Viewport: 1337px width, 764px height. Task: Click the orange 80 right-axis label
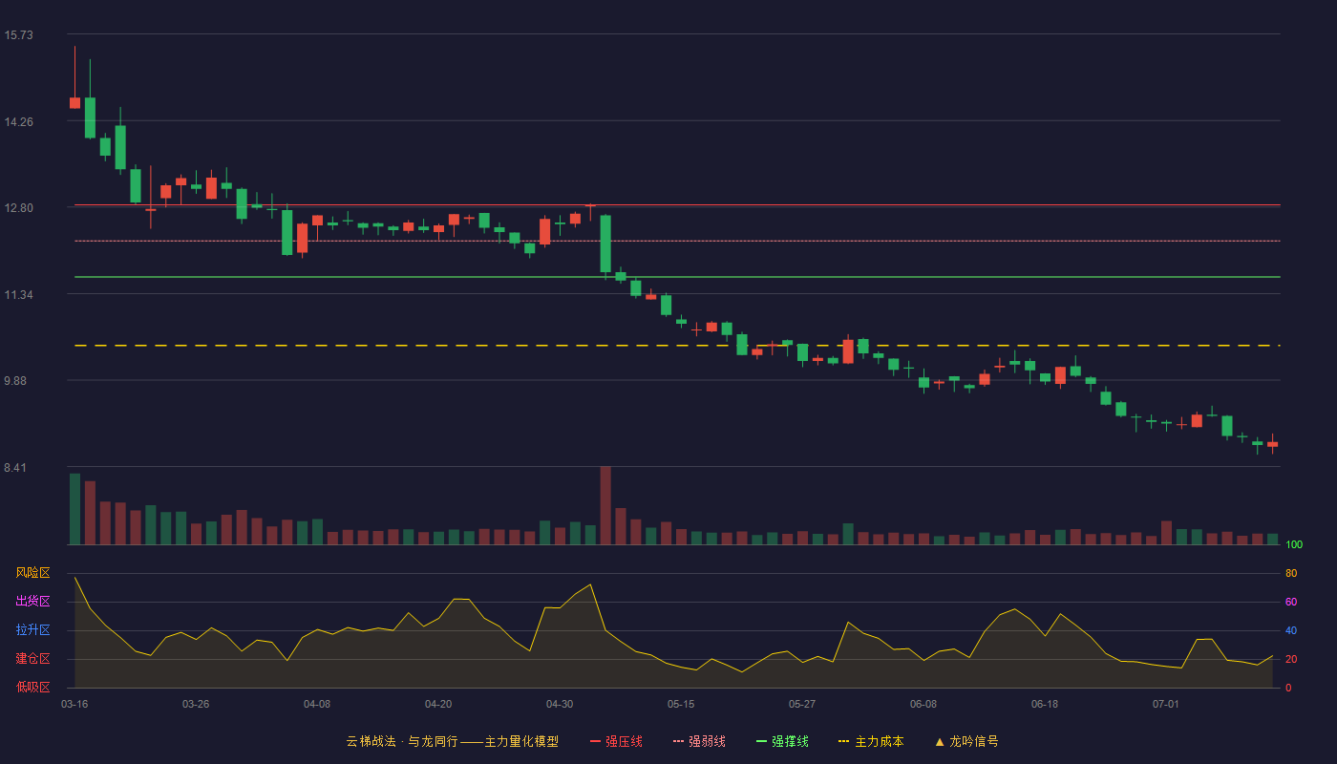1291,574
